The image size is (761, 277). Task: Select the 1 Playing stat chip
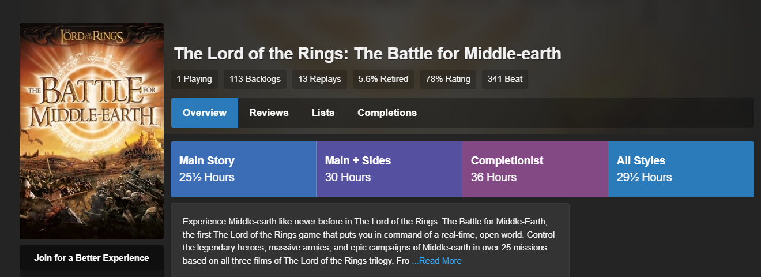pos(194,79)
